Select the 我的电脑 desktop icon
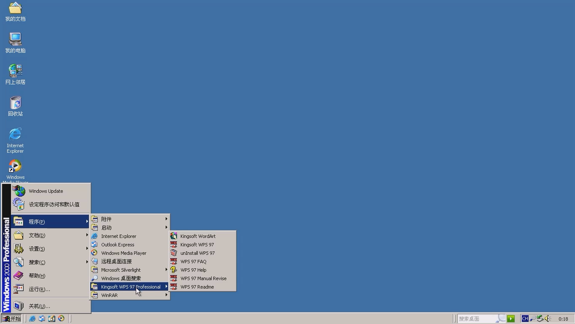This screenshot has width=575, height=324. pyautogui.click(x=15, y=43)
